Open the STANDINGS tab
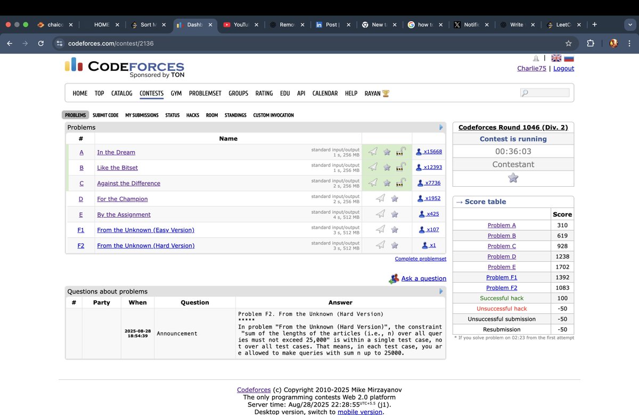Screen dimensions: 639x415 point(235,115)
